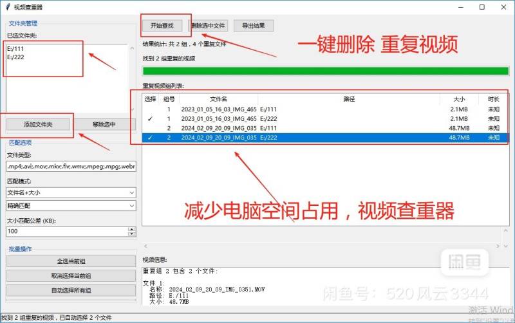
Task: Click the green search progress bar
Action: tap(326, 71)
